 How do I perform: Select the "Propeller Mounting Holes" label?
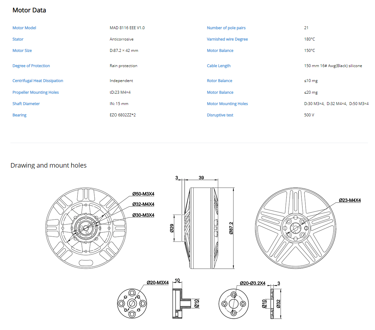tap(35, 92)
